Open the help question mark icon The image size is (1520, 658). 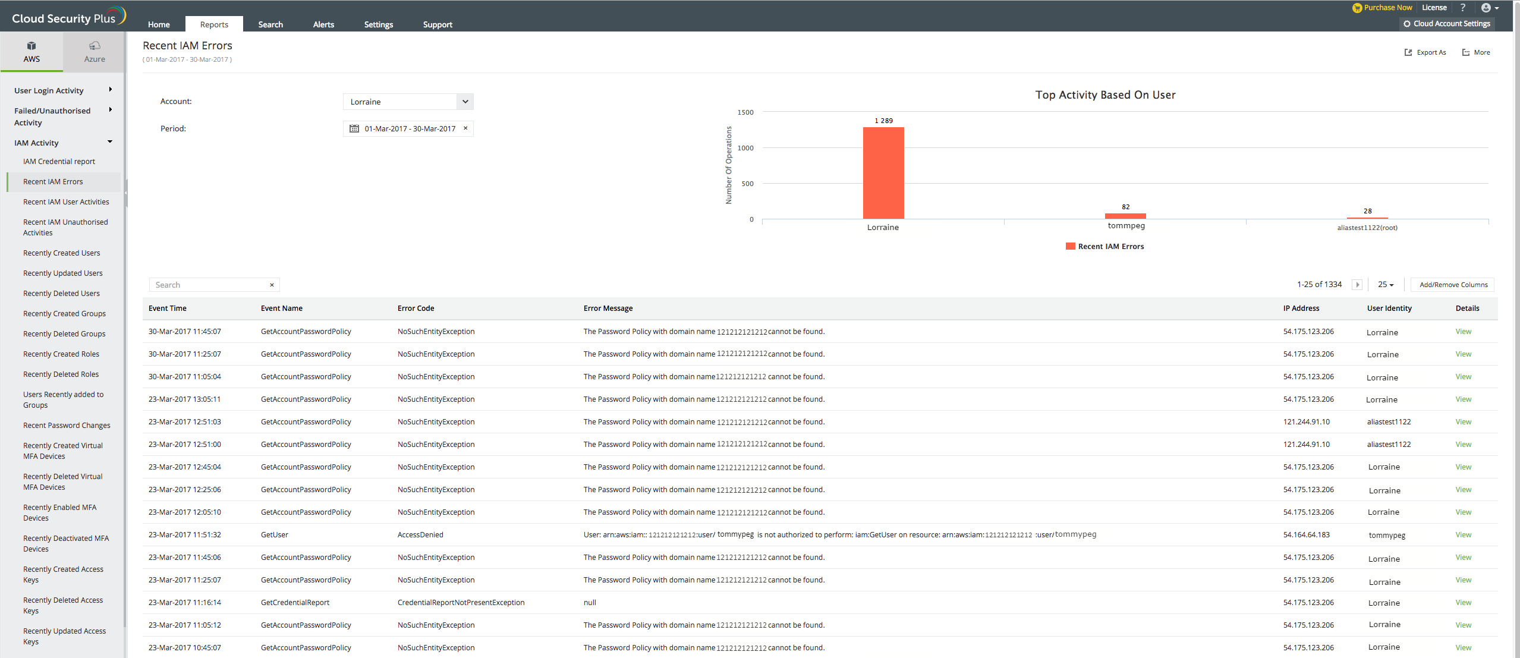(x=1462, y=8)
